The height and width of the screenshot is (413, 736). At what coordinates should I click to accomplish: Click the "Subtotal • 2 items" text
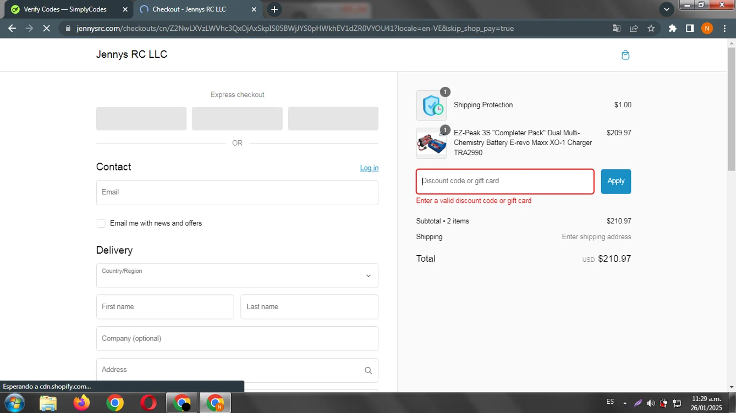(443, 221)
